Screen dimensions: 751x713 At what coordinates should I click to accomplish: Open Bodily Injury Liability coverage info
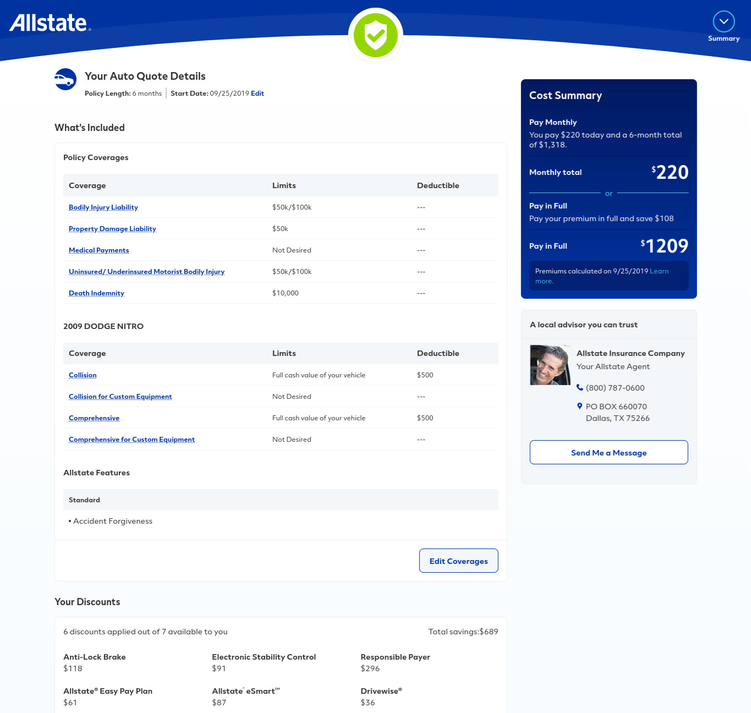[103, 207]
